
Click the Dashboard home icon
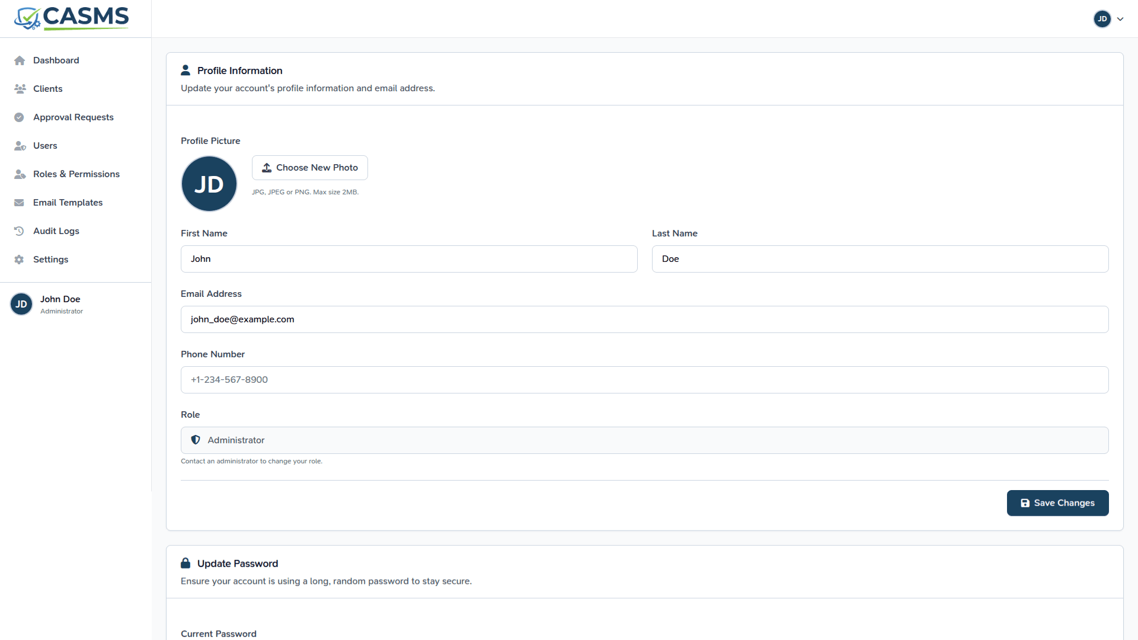point(20,60)
